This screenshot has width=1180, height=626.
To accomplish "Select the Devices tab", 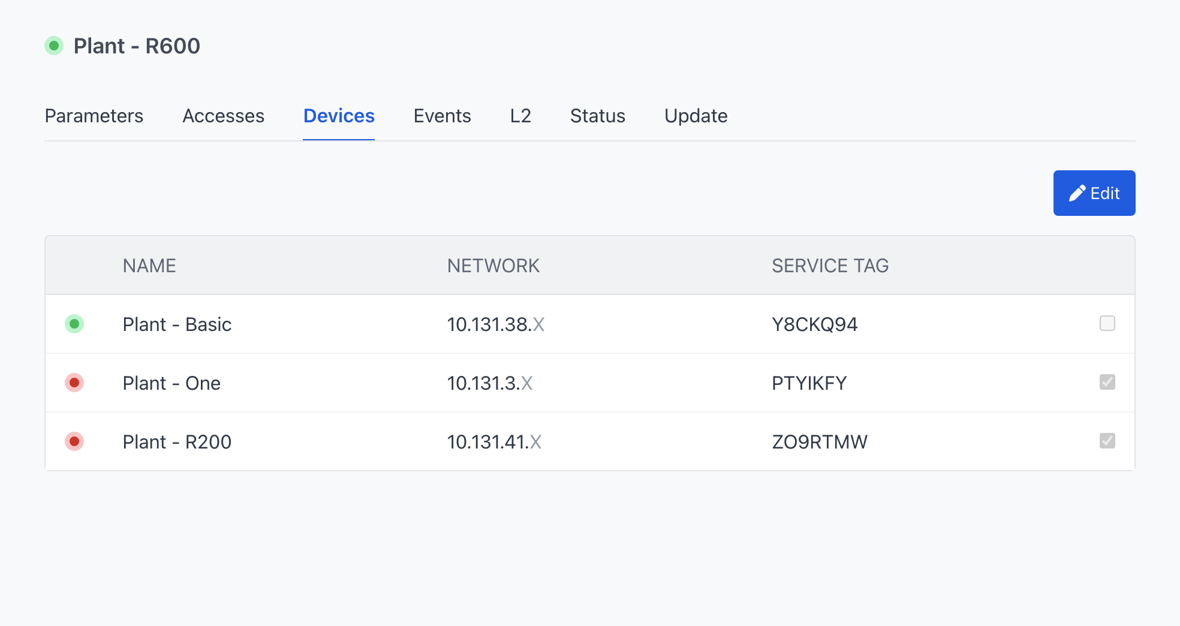I will pos(339,116).
